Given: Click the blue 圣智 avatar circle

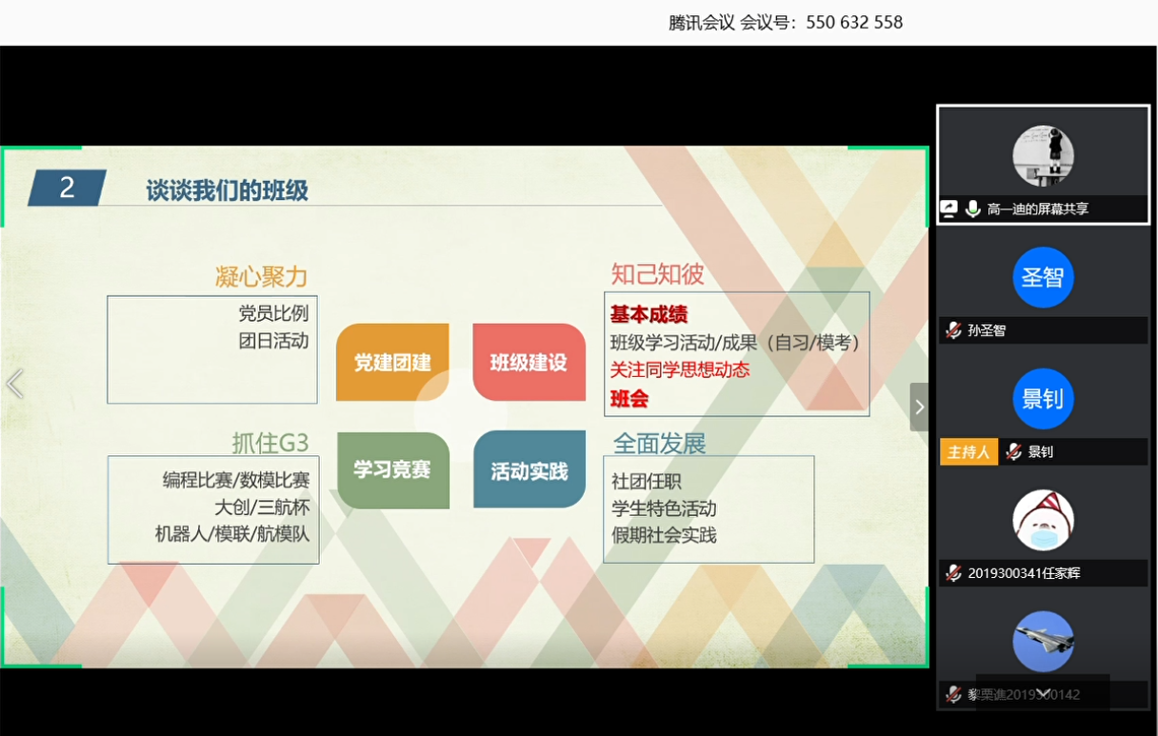Looking at the screenshot, I should pyautogui.click(x=1043, y=277).
